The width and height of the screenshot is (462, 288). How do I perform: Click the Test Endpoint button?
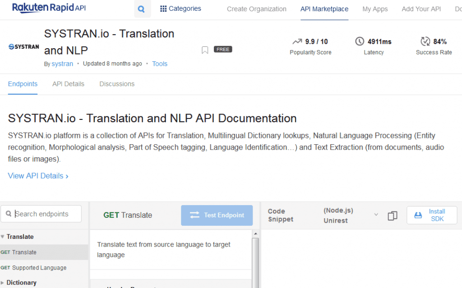[x=217, y=215]
